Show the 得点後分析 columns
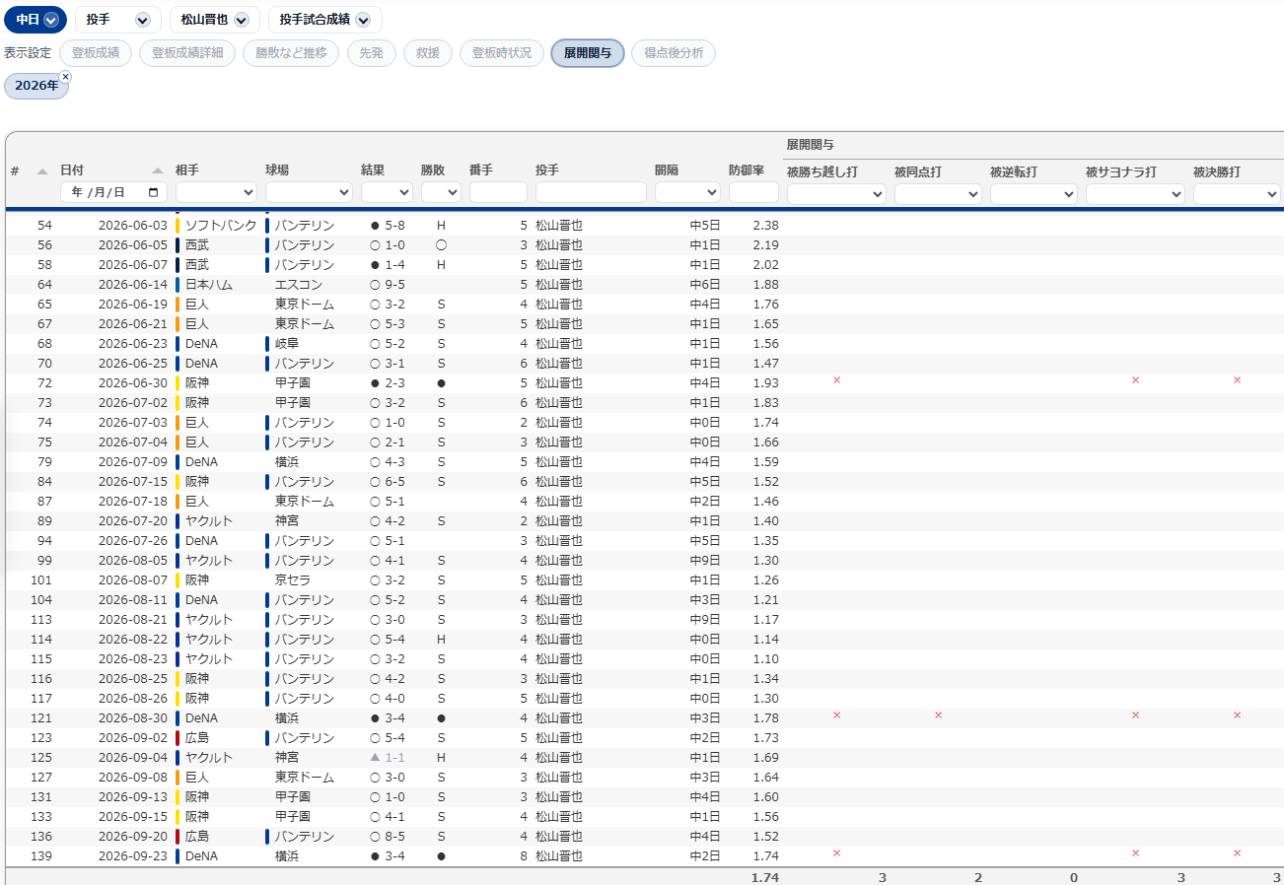The width and height of the screenshot is (1284, 885). (x=674, y=53)
